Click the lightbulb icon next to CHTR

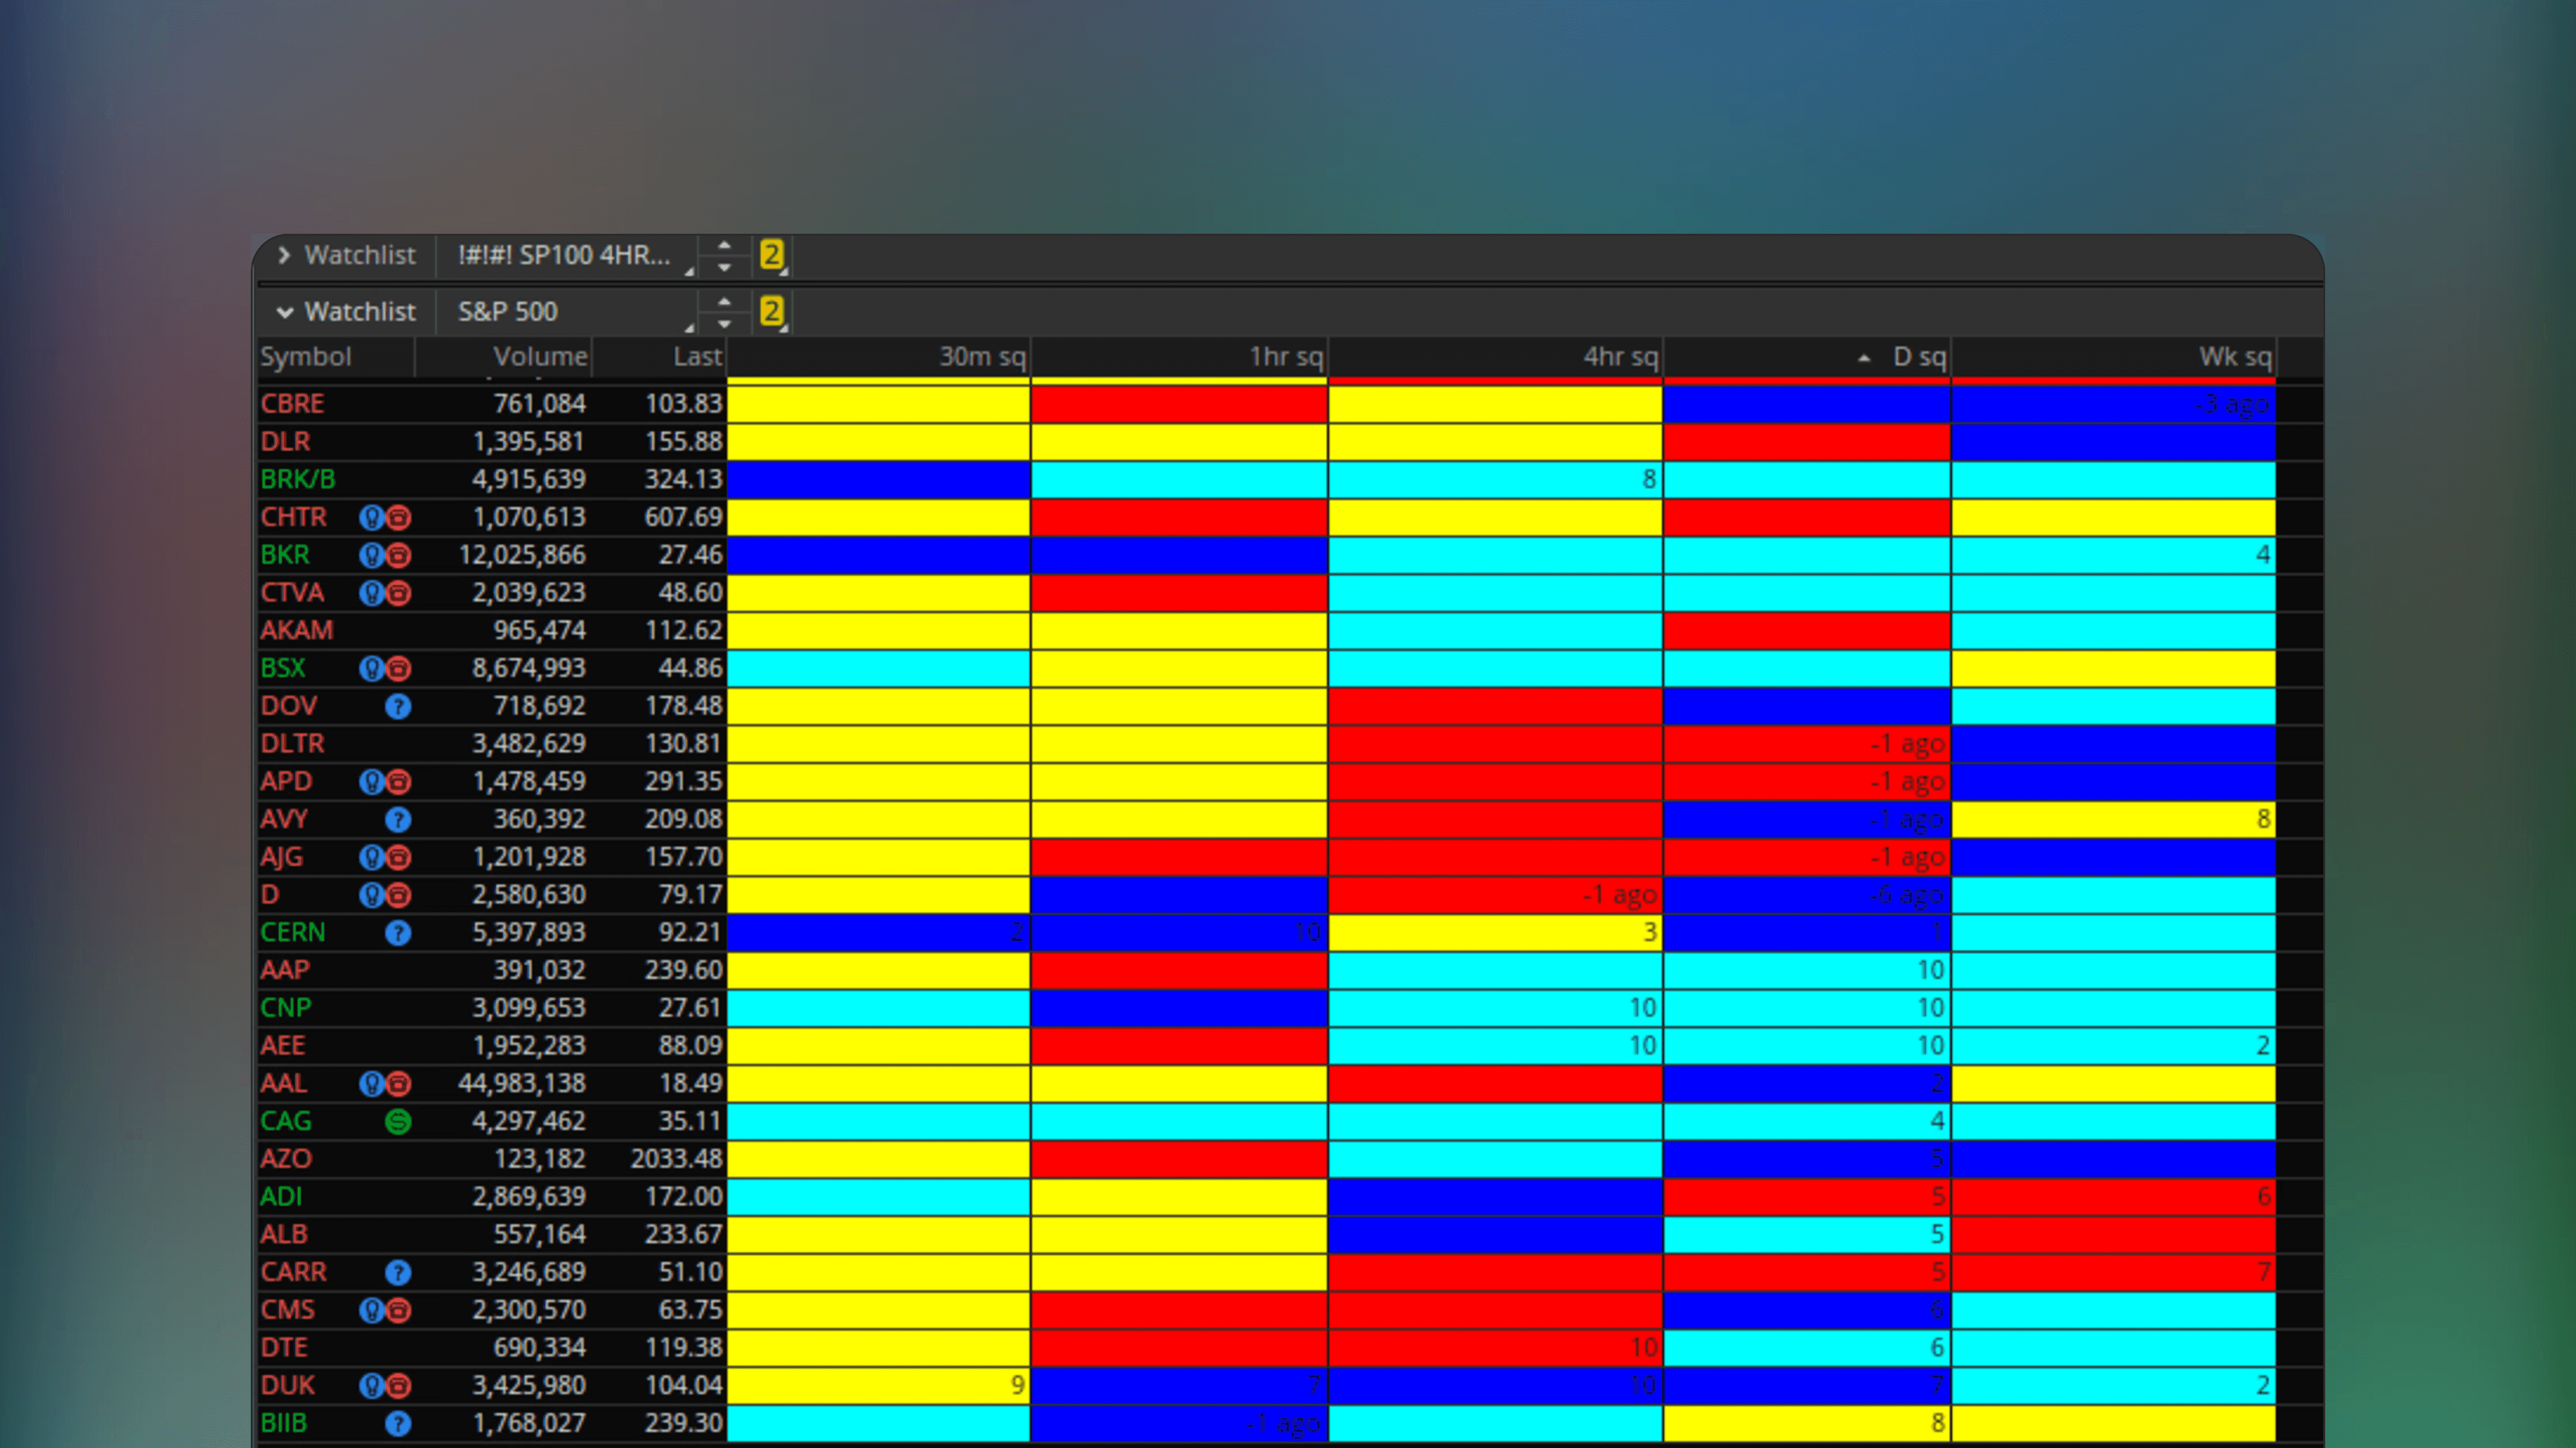[x=373, y=517]
